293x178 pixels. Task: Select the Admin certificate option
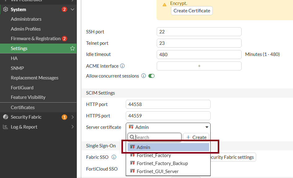(x=168, y=147)
